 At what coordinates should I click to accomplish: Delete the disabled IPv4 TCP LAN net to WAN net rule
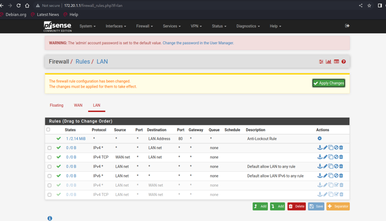pos(341,194)
